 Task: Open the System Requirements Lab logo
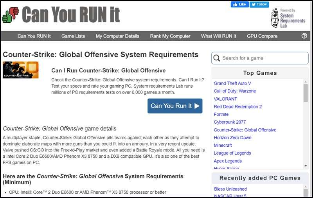point(288,18)
